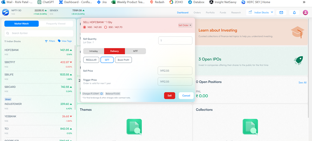The width and height of the screenshot is (312, 141).
Task: Click the Search Symbol field
Action: pos(39,33)
